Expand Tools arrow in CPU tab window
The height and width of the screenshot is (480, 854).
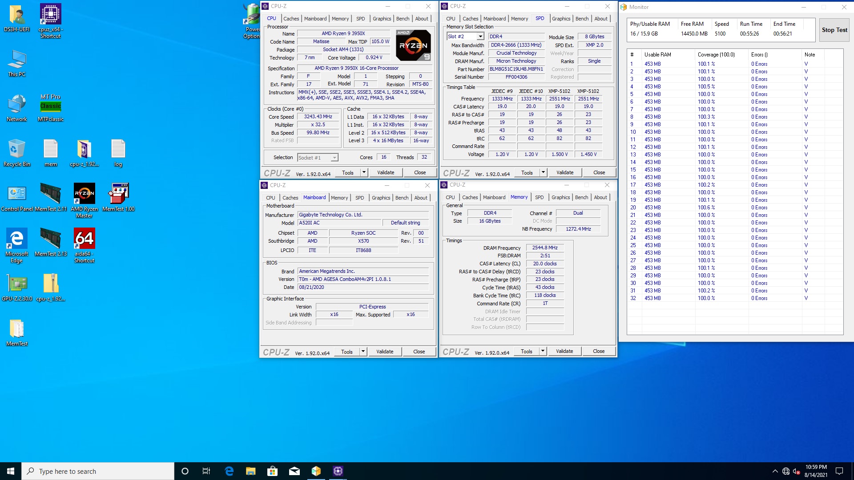point(364,172)
